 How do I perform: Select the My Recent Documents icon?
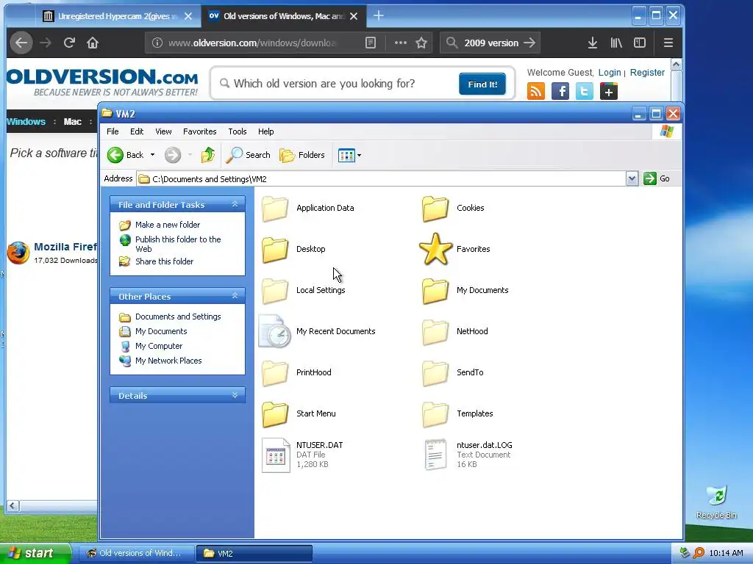[x=275, y=331]
